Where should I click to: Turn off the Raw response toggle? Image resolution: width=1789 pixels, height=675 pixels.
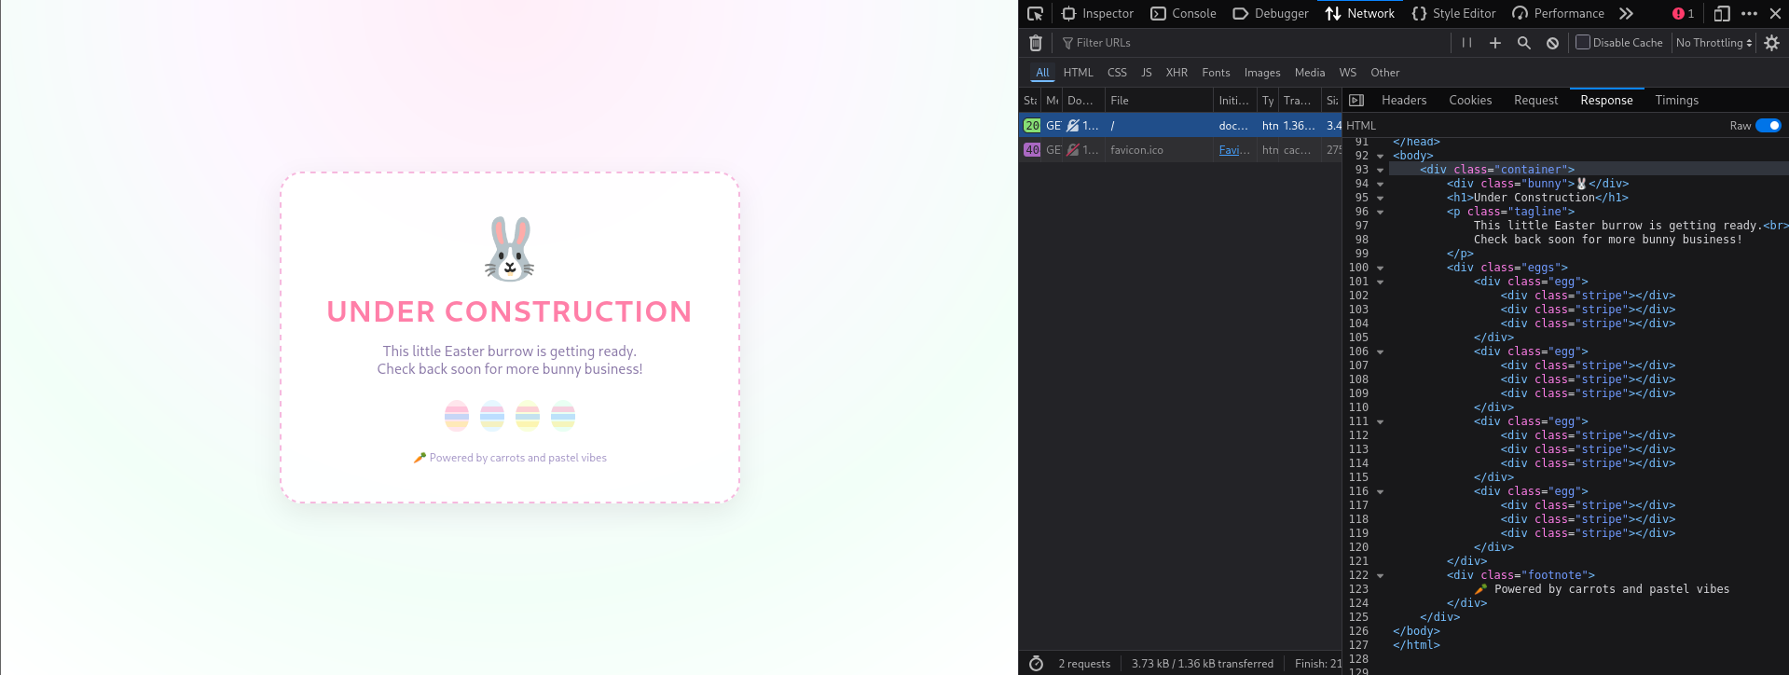[x=1768, y=126]
